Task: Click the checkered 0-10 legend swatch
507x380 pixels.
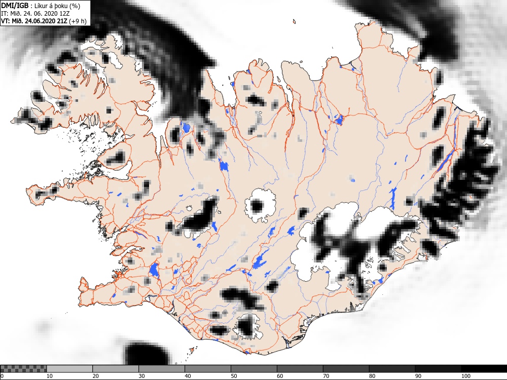Action: [24, 369]
